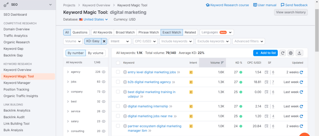Select the Related tab
Image resolution: width=319 pixels, height=136 pixels.
190,32
